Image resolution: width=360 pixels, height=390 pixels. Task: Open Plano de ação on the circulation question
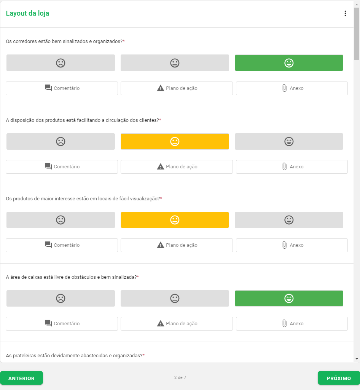tap(176, 166)
